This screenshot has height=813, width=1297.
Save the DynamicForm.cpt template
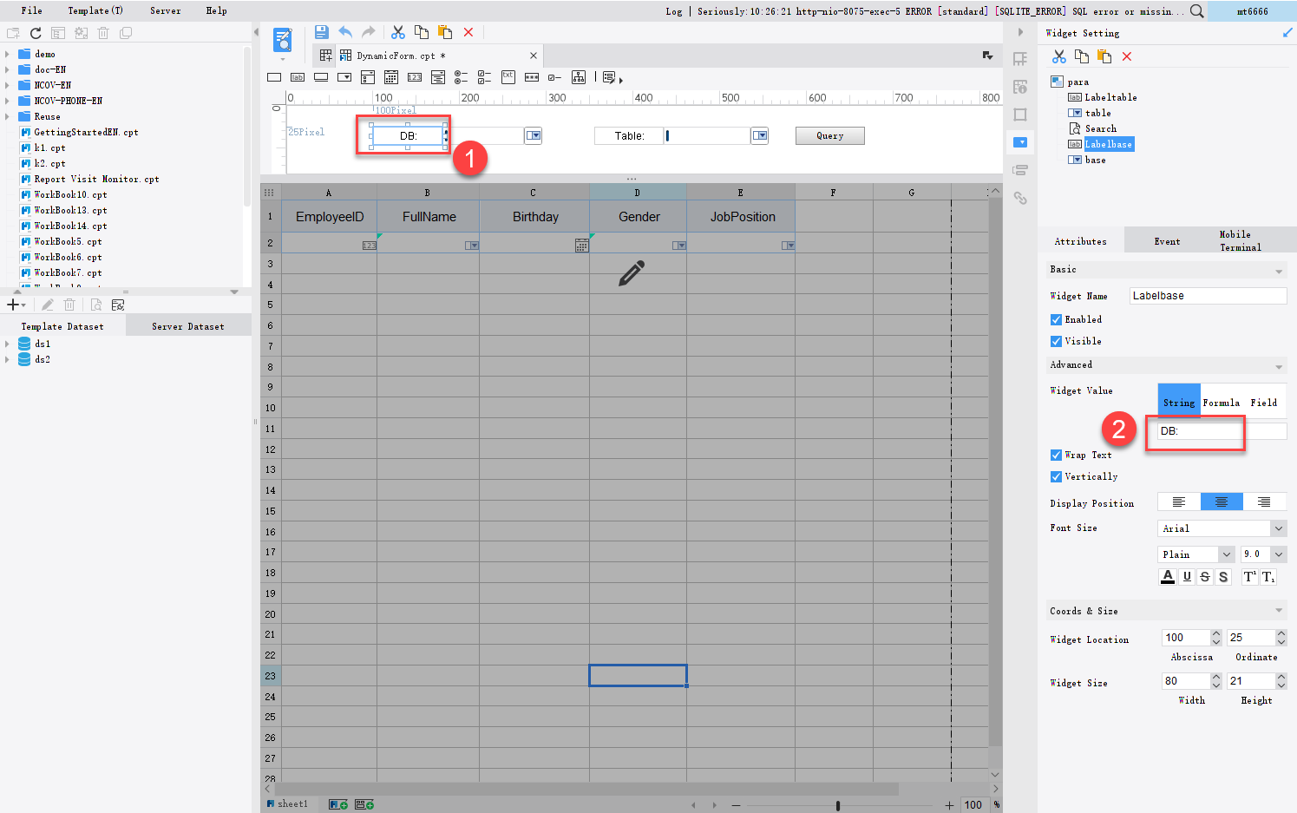tap(321, 31)
